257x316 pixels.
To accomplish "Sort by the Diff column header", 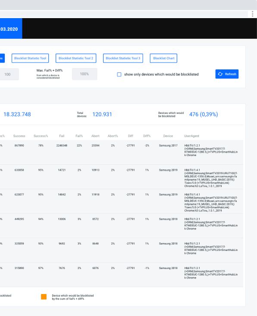I will point(131,136).
